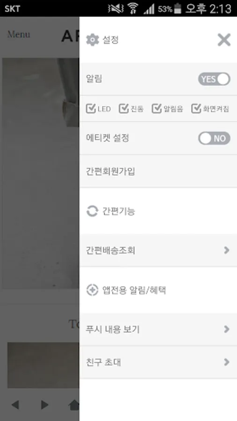
Task: Tap the battery icon in status bar
Action: [x=178, y=8]
